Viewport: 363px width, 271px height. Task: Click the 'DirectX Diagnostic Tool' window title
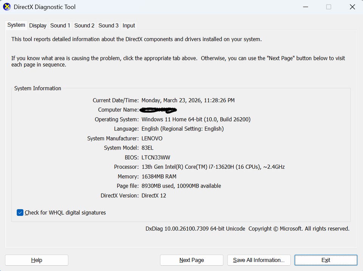tap(45, 7)
